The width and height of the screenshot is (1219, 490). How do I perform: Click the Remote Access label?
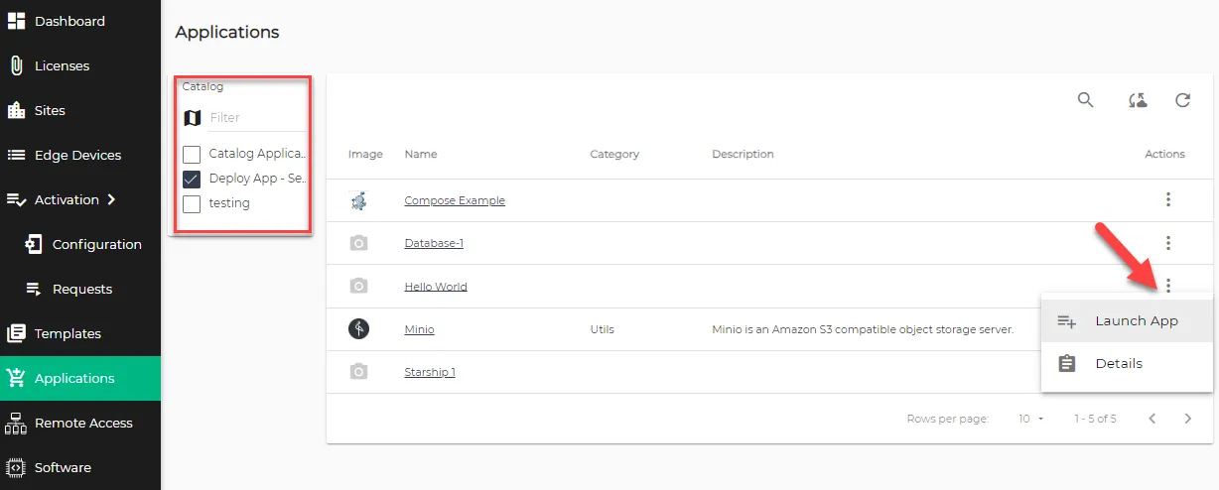(83, 423)
